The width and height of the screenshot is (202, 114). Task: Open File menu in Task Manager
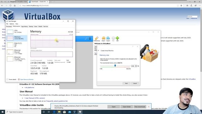(x=7, y=24)
